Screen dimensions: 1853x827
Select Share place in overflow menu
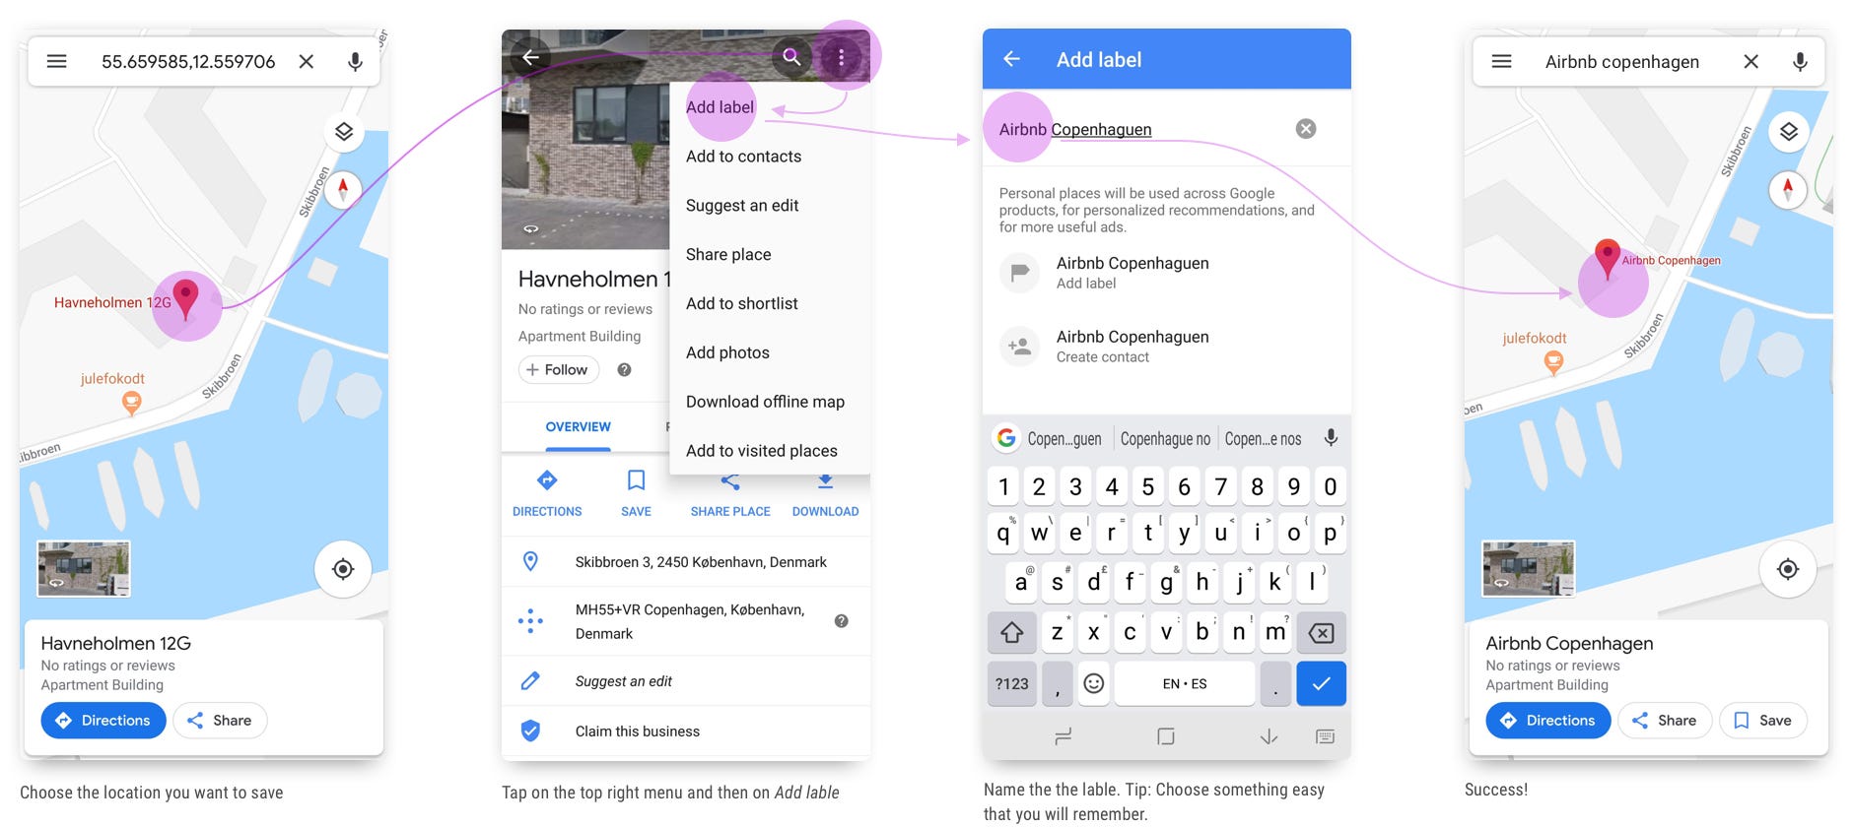[770, 255]
